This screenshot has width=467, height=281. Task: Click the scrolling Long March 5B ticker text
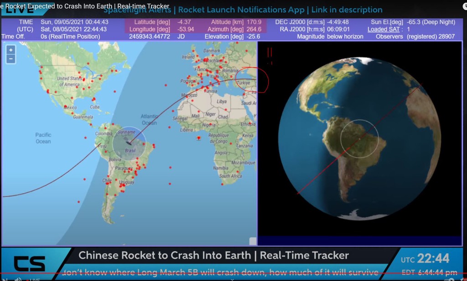pyautogui.click(x=220, y=272)
